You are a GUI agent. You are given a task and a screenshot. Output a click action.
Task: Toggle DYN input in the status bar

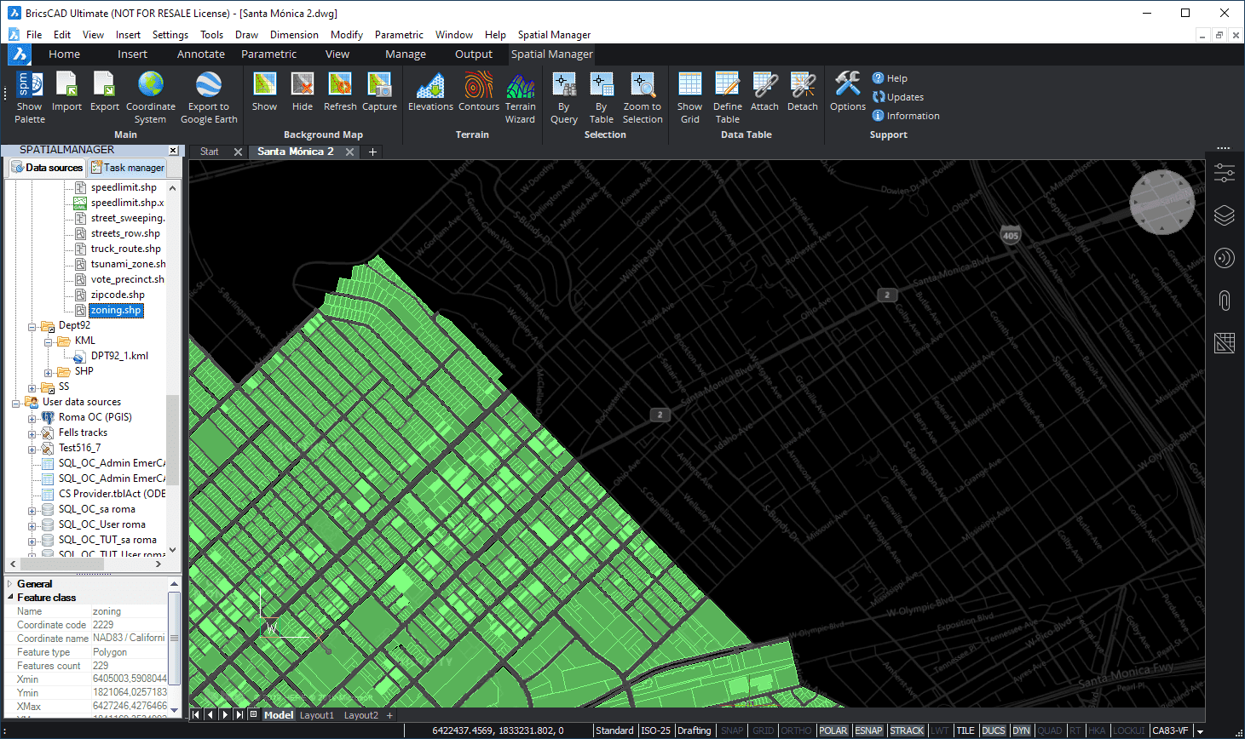click(x=1022, y=730)
